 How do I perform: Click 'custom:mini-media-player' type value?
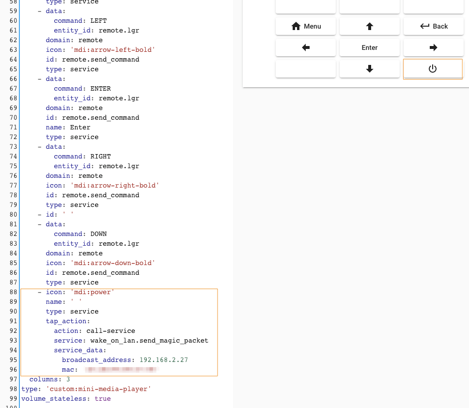click(98, 389)
